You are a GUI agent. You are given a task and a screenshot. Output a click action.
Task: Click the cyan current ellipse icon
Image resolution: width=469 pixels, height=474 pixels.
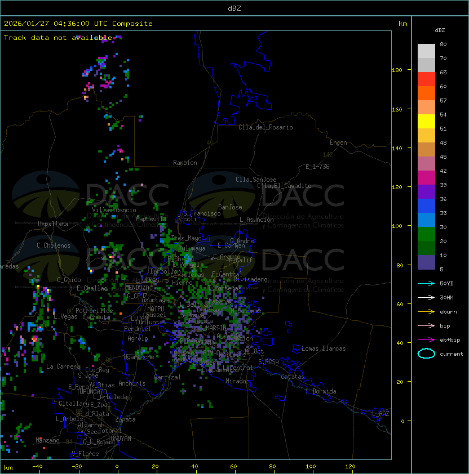pyautogui.click(x=426, y=354)
